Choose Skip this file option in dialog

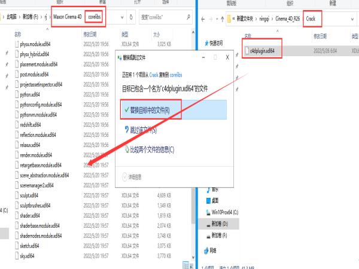140,130
